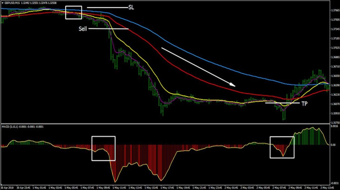
Task: Click the 1.36710 price axis label
Action: [x=335, y=67]
